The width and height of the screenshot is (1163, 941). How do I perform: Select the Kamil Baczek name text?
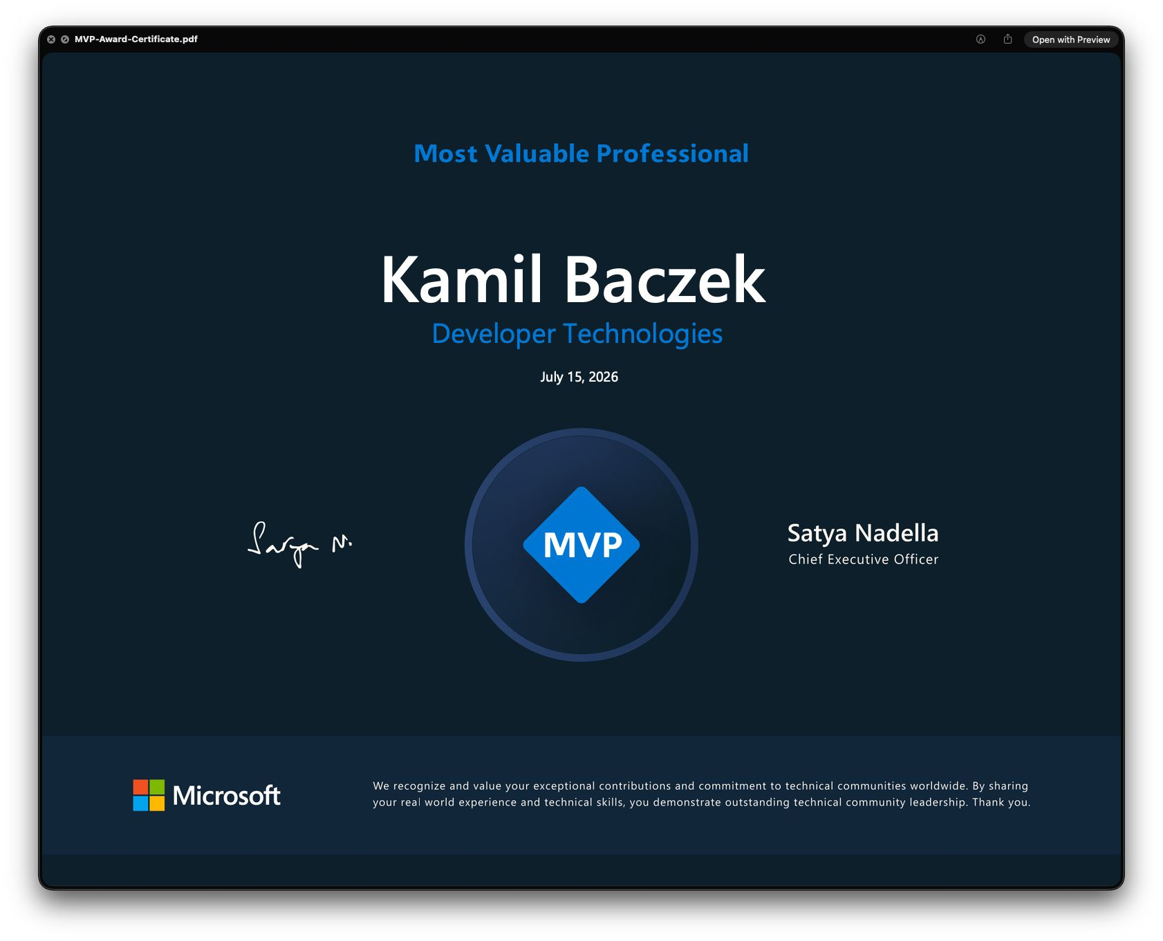click(x=573, y=279)
